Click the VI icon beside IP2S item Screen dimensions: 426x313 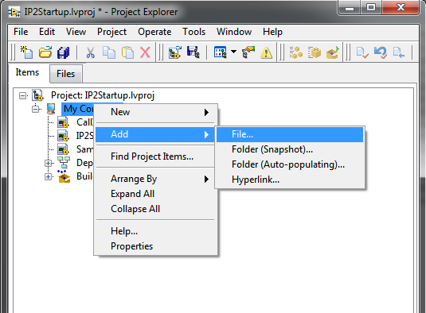pos(63,136)
